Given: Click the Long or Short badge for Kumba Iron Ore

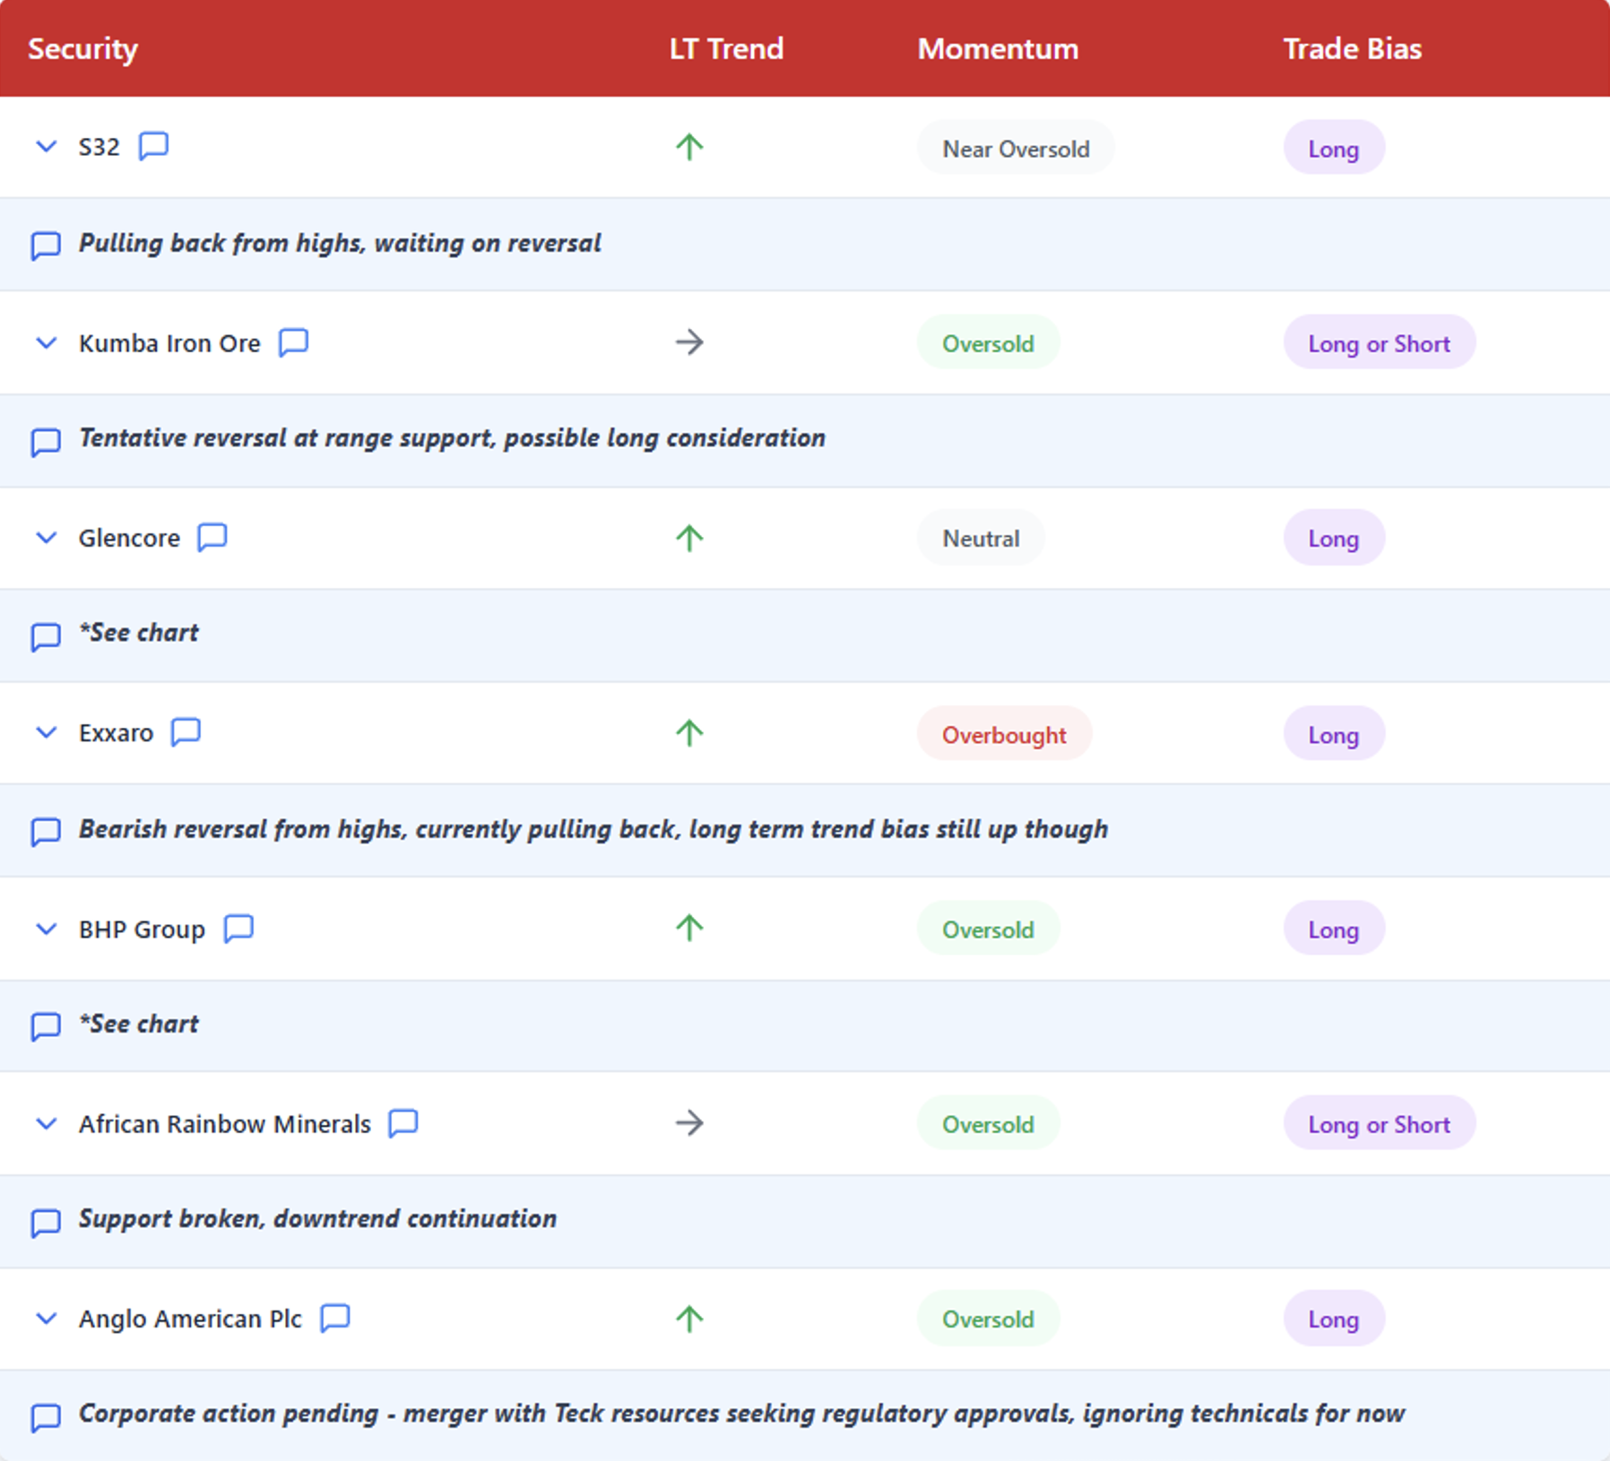Looking at the screenshot, I should (x=1379, y=342).
